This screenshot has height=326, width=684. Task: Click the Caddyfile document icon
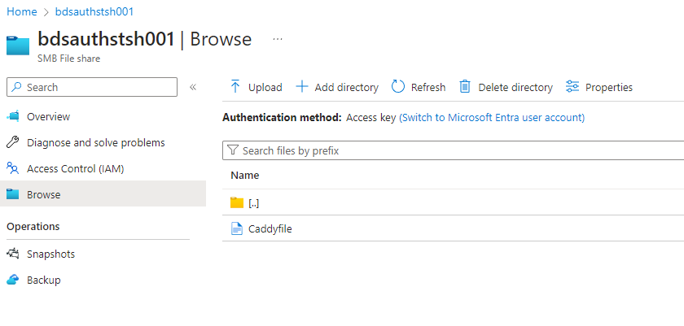pyautogui.click(x=236, y=228)
